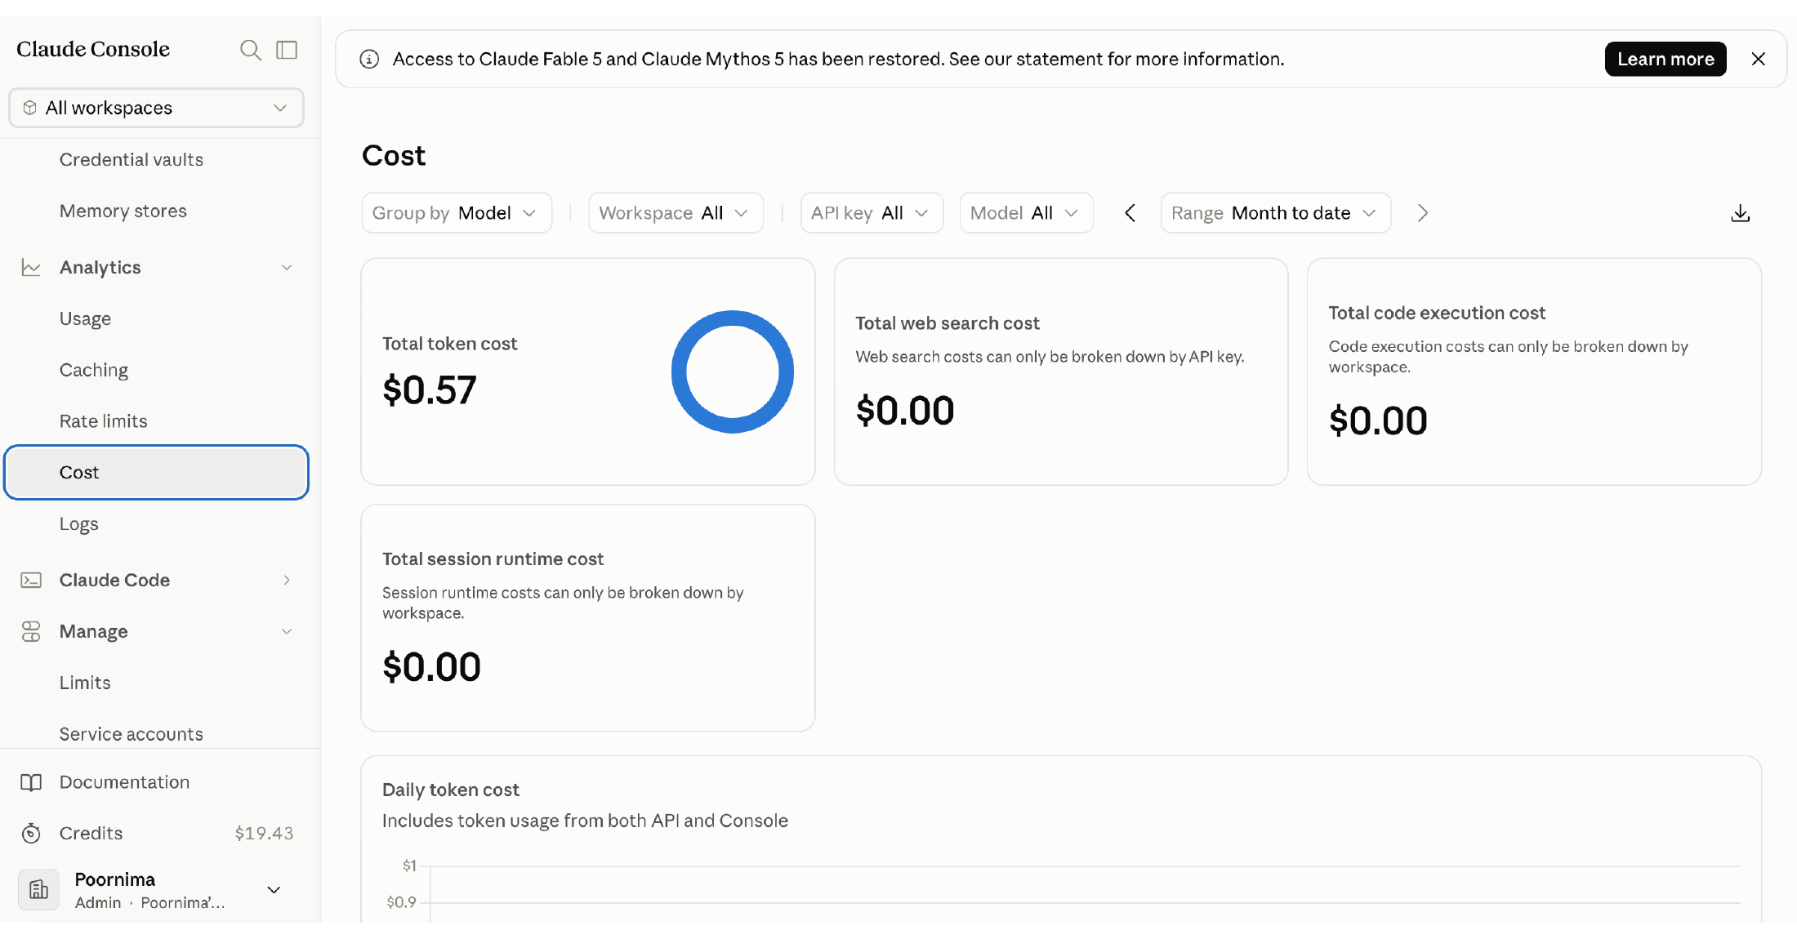Click the Claude Console logo title
The width and height of the screenshot is (1797, 939).
coord(93,49)
